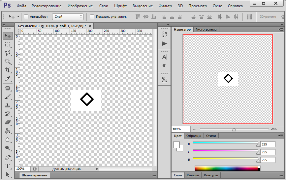Pick the Eyedropper tool
This screenshot has height=180, width=286.
[x=8, y=78]
